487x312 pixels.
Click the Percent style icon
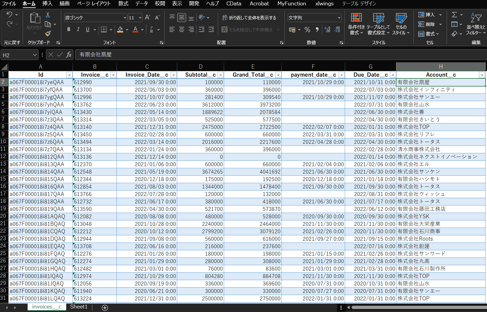pyautogui.click(x=307, y=30)
